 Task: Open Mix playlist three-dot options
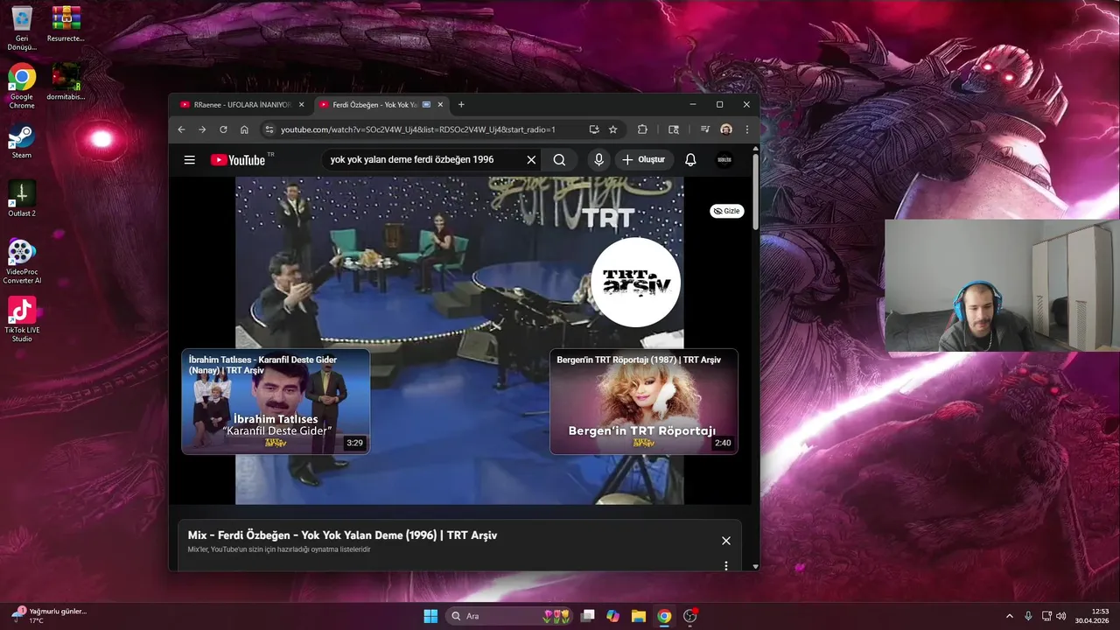click(725, 566)
